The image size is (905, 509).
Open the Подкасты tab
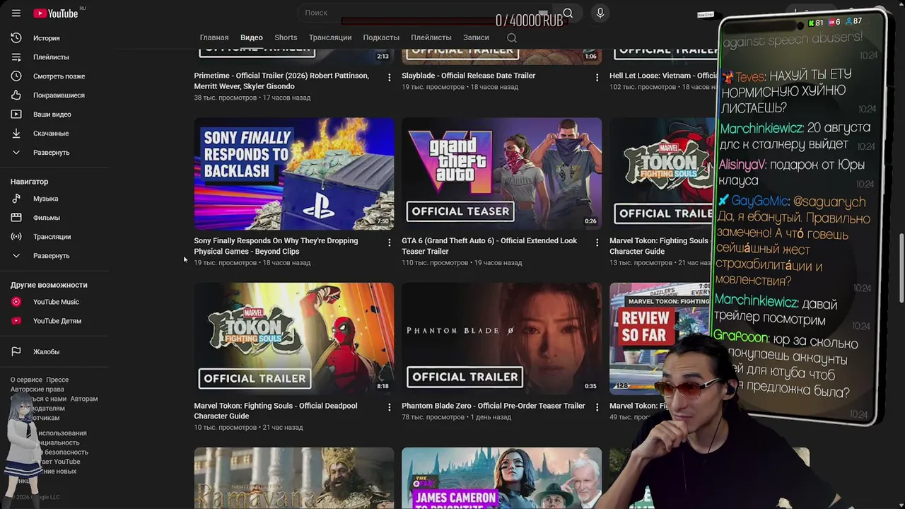tap(381, 37)
